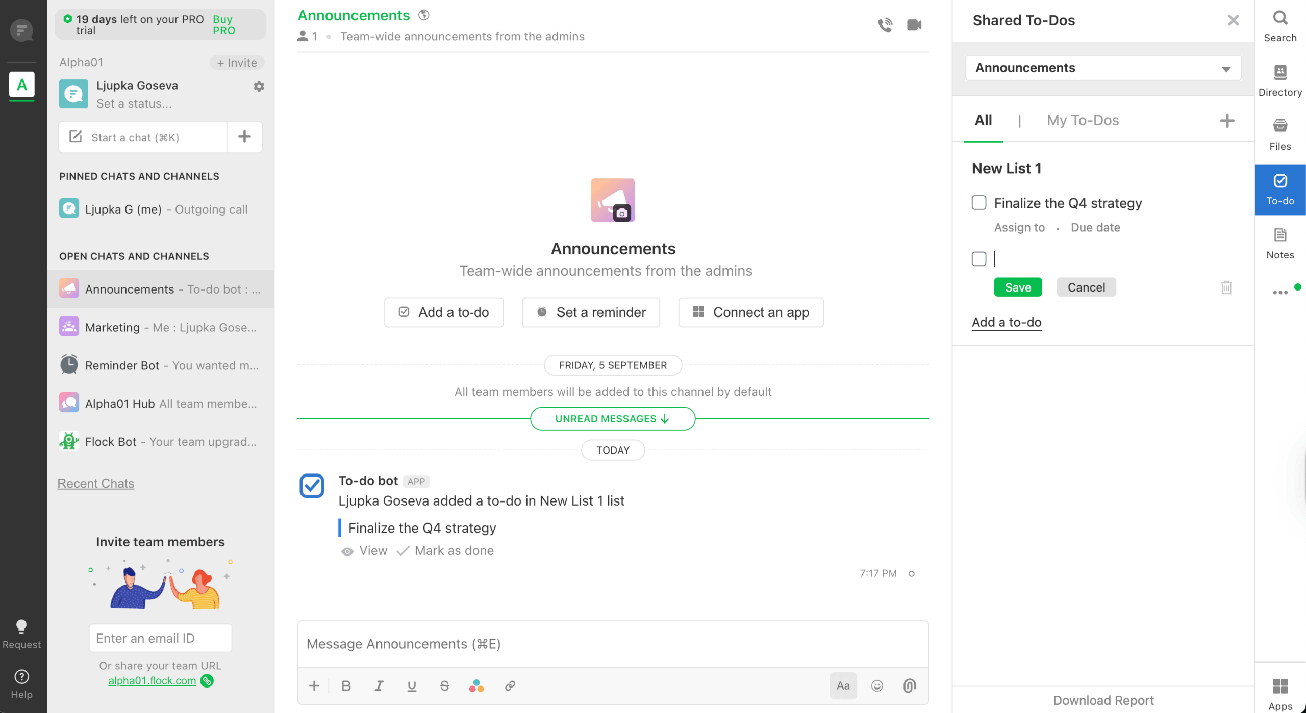The image size is (1306, 713).
Task: Open Due date for Q4 strategy to-do
Action: 1095,228
